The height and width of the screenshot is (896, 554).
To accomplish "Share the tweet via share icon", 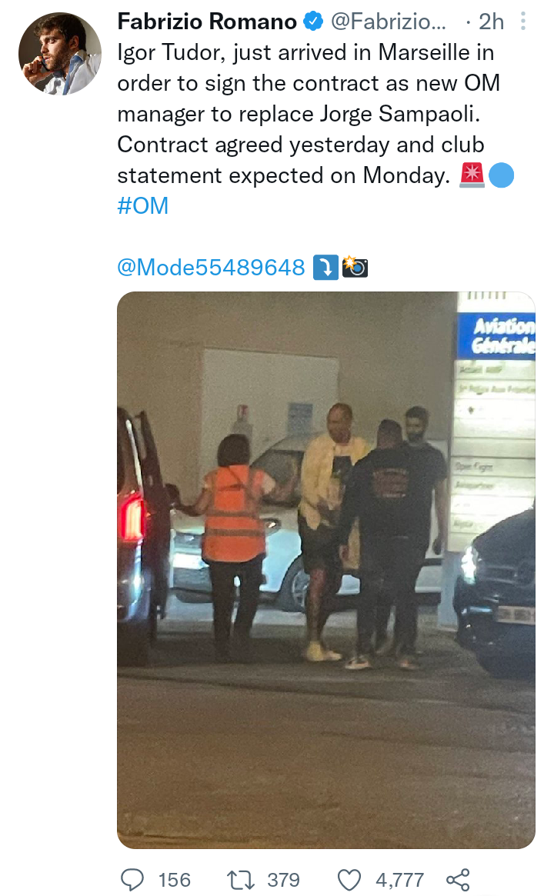I will pyautogui.click(x=458, y=879).
